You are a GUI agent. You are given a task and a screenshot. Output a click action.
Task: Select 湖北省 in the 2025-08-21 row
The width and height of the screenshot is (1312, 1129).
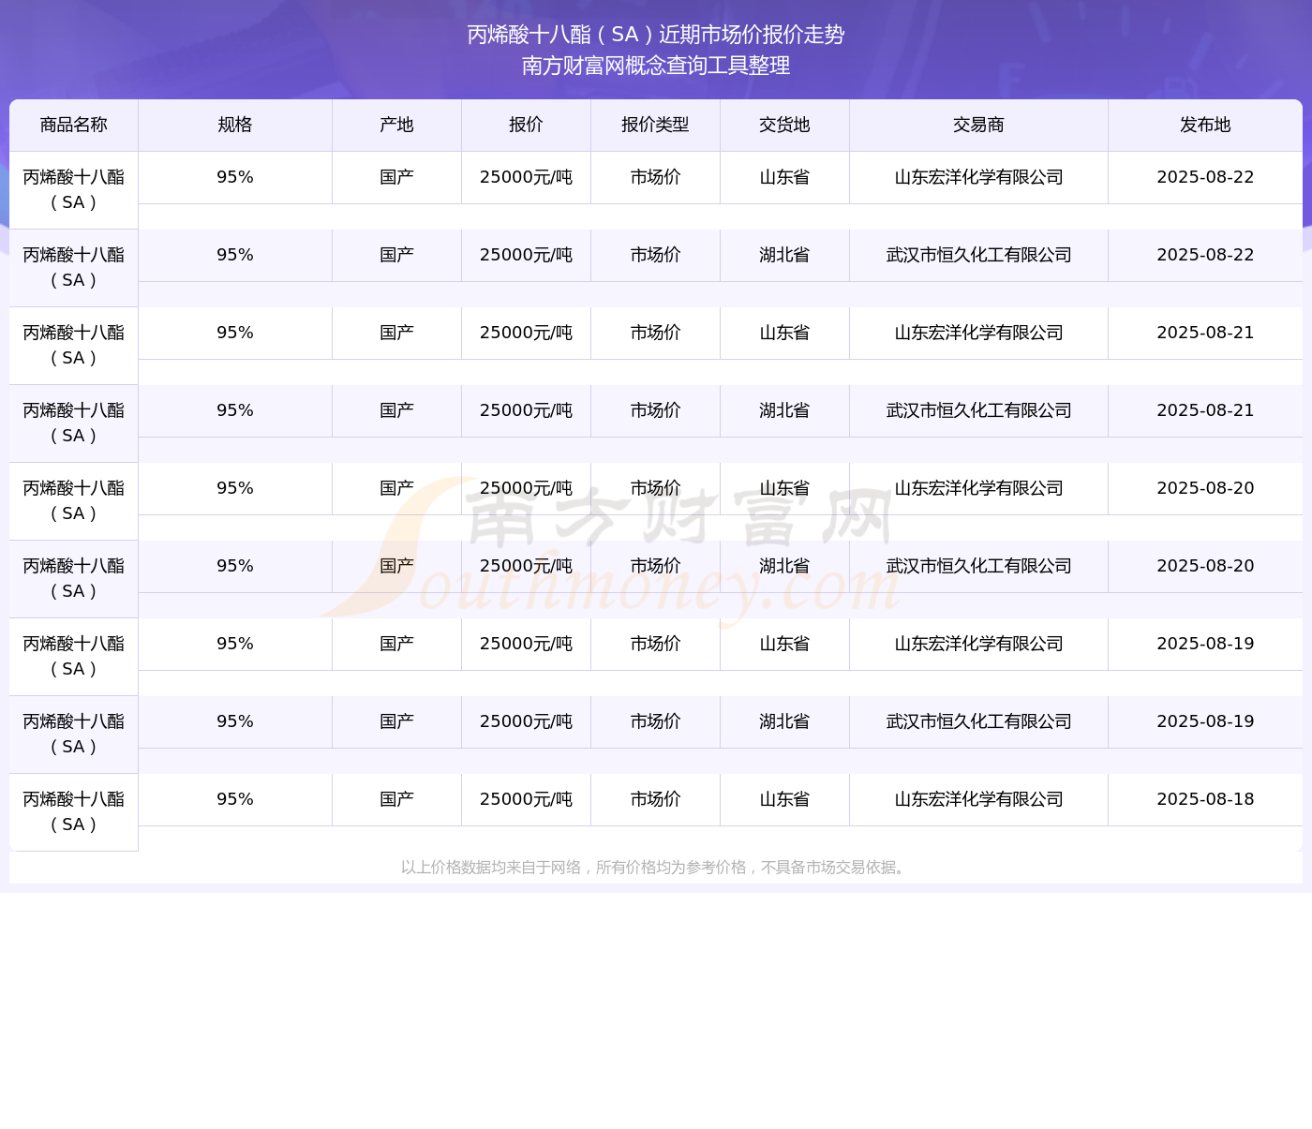pos(785,410)
